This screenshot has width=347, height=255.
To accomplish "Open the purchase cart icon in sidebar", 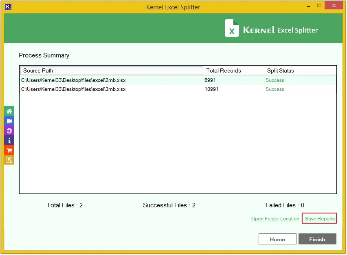I will click(9, 150).
